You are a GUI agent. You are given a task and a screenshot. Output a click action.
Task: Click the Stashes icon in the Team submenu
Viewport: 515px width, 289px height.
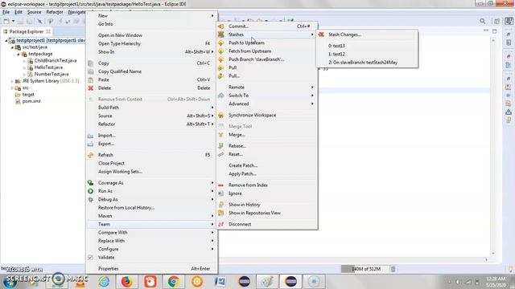[x=221, y=35]
